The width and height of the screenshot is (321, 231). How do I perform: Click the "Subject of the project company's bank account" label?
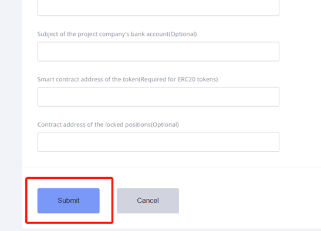click(x=103, y=34)
